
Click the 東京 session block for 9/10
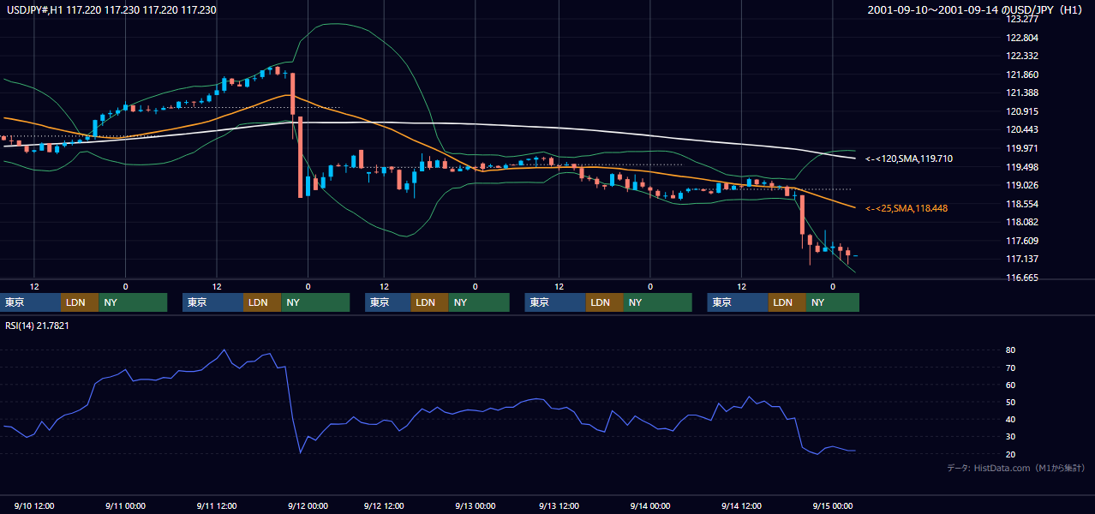click(30, 302)
